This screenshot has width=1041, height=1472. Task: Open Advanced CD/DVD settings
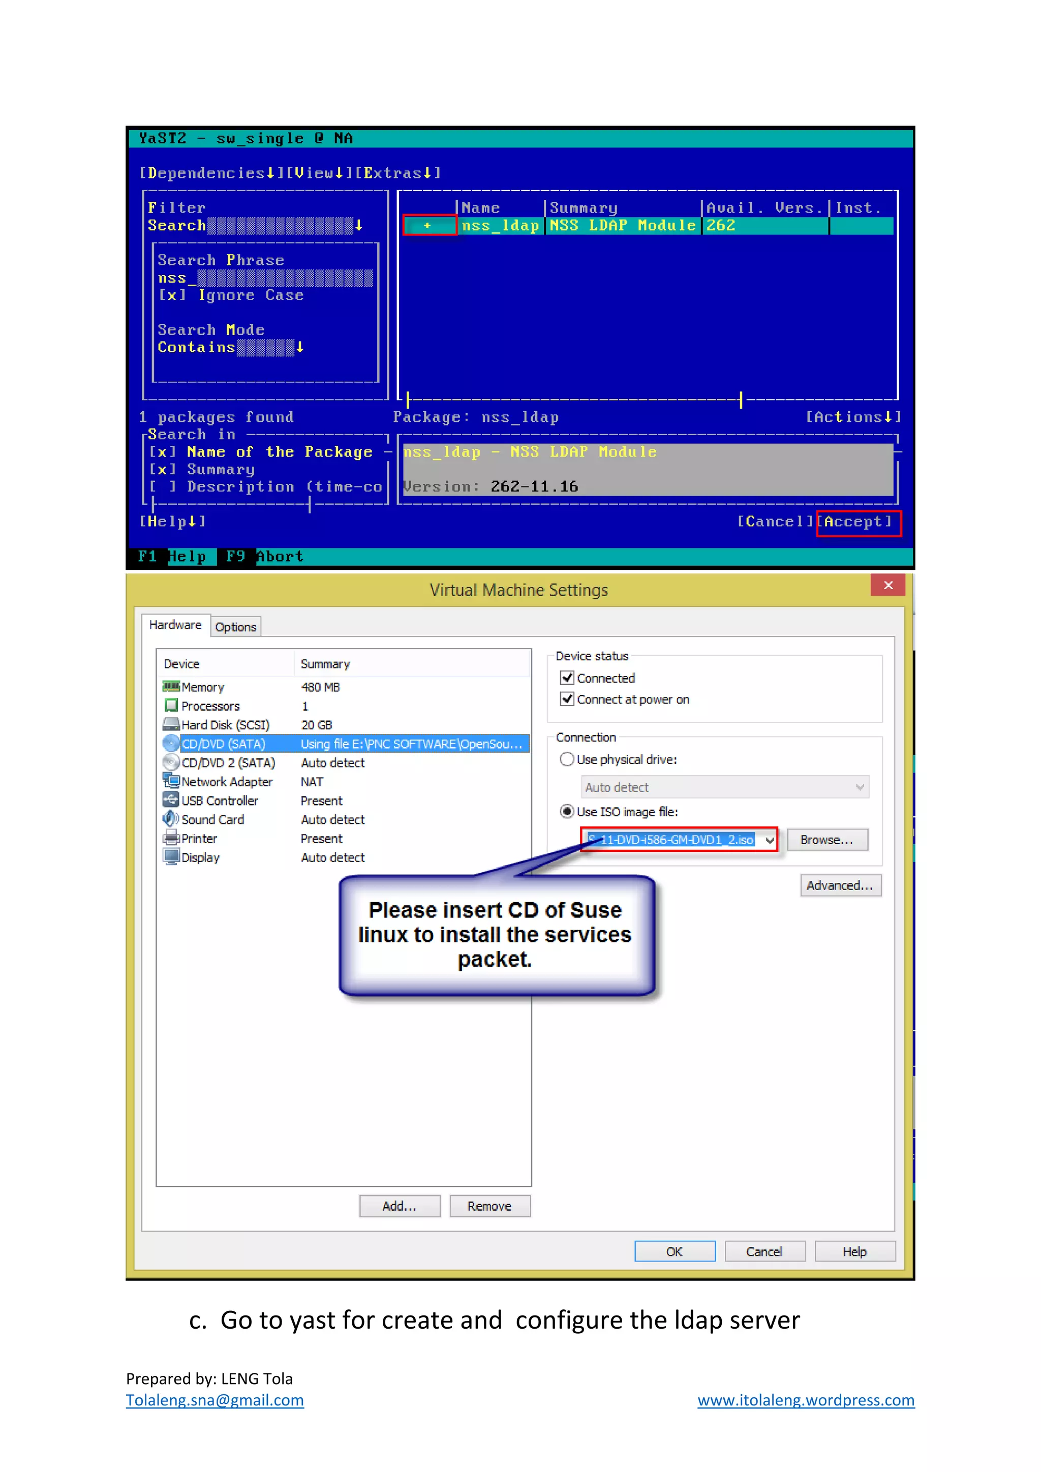point(840,885)
